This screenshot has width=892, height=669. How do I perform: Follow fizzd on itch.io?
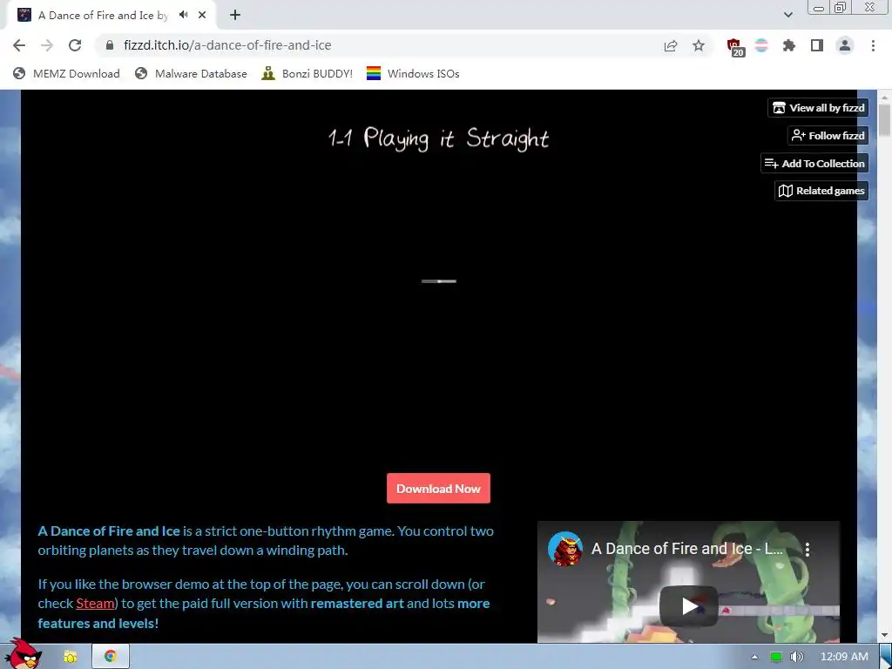pyautogui.click(x=828, y=135)
